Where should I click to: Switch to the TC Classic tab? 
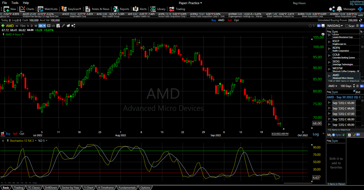tap(34, 188)
